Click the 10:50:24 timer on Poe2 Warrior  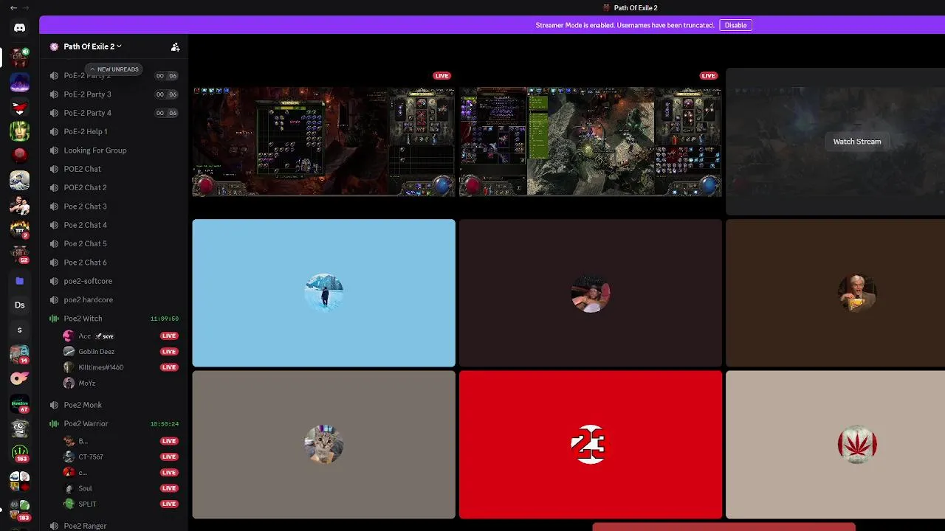(164, 423)
